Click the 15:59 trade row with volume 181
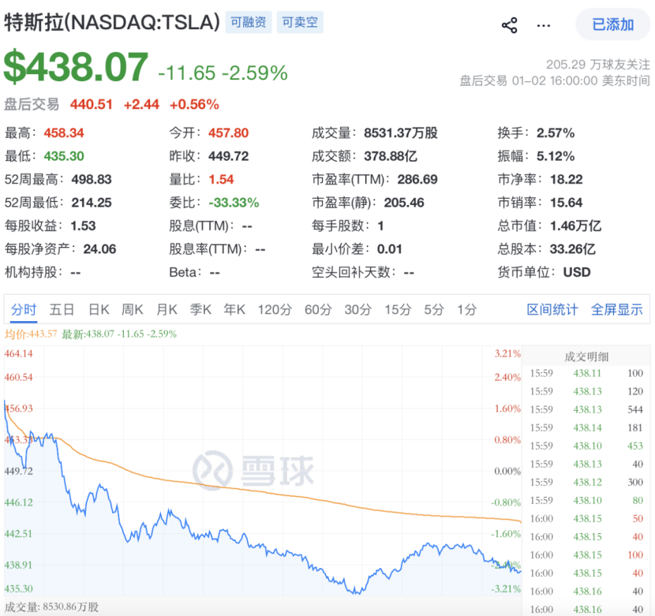 (586, 427)
